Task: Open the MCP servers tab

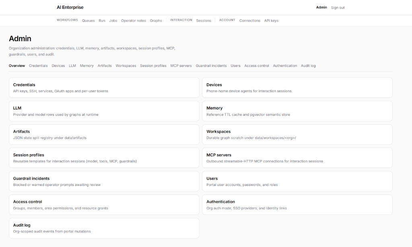Action: point(181,66)
